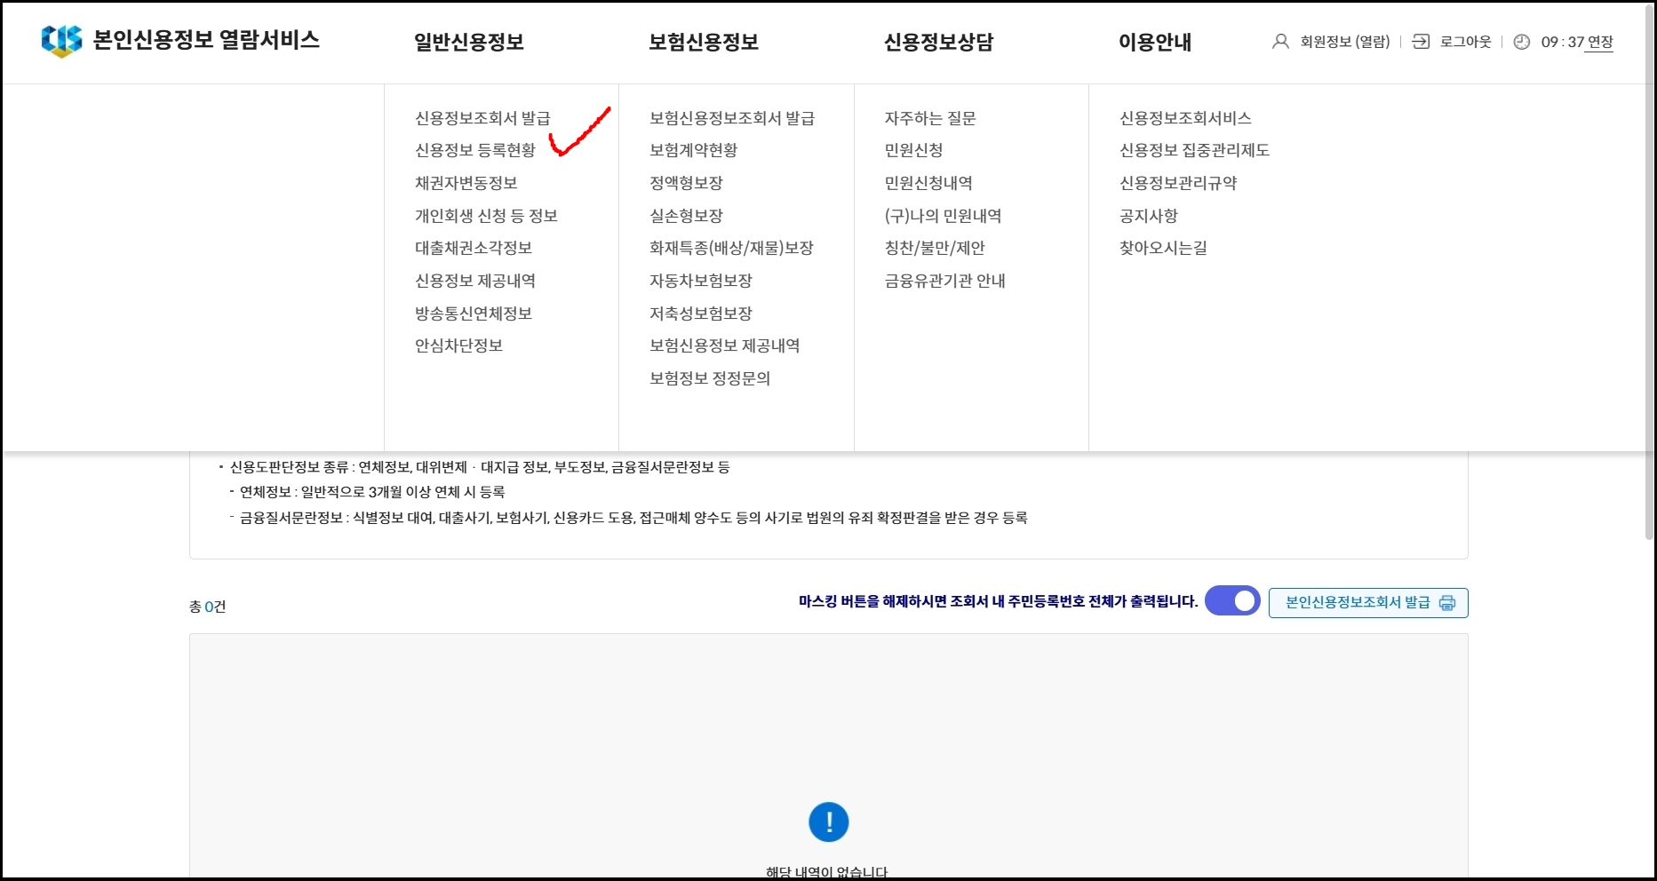Select (구)나의 민원내역 menu item
Image resolution: width=1657 pixels, height=881 pixels.
(x=943, y=216)
